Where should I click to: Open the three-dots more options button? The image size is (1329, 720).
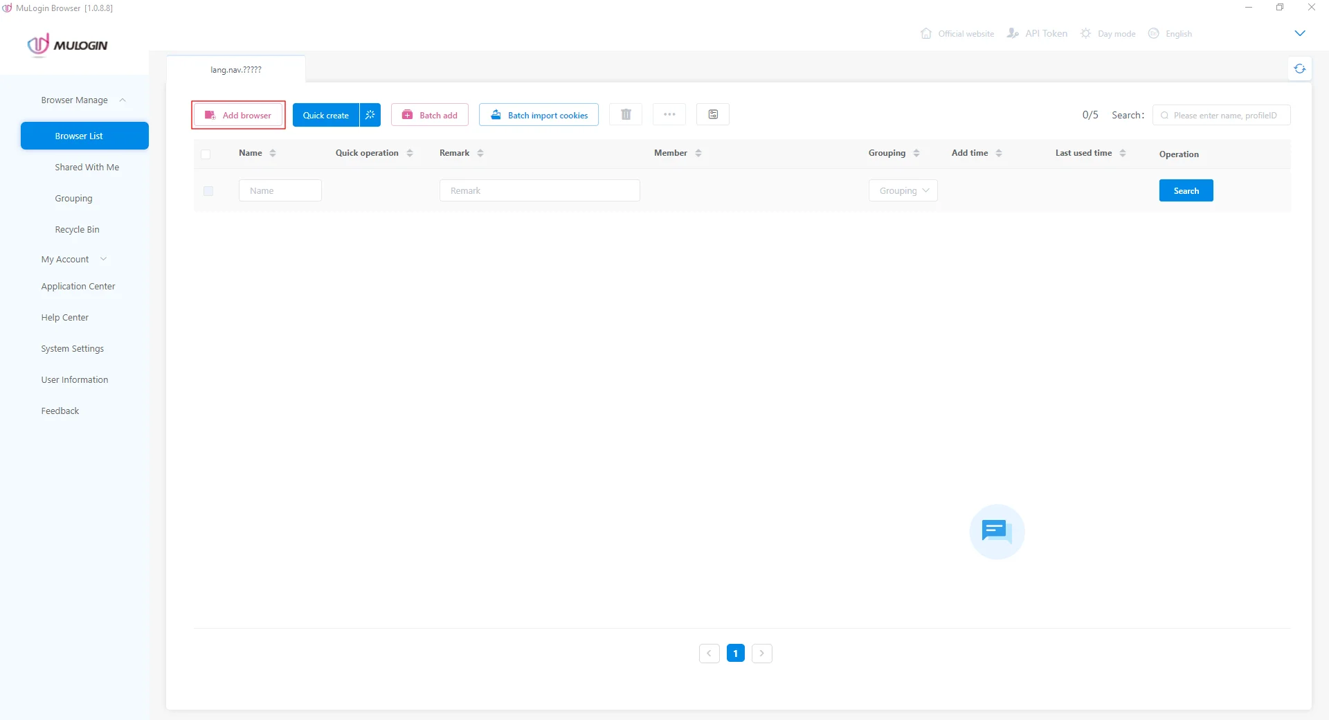669,115
